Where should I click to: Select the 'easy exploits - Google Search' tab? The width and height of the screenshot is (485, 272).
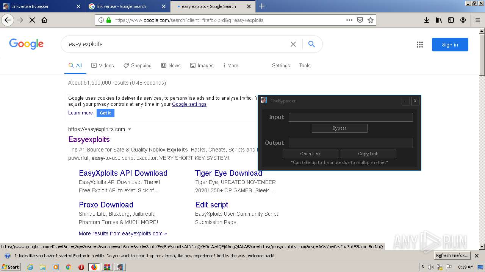coord(213,6)
